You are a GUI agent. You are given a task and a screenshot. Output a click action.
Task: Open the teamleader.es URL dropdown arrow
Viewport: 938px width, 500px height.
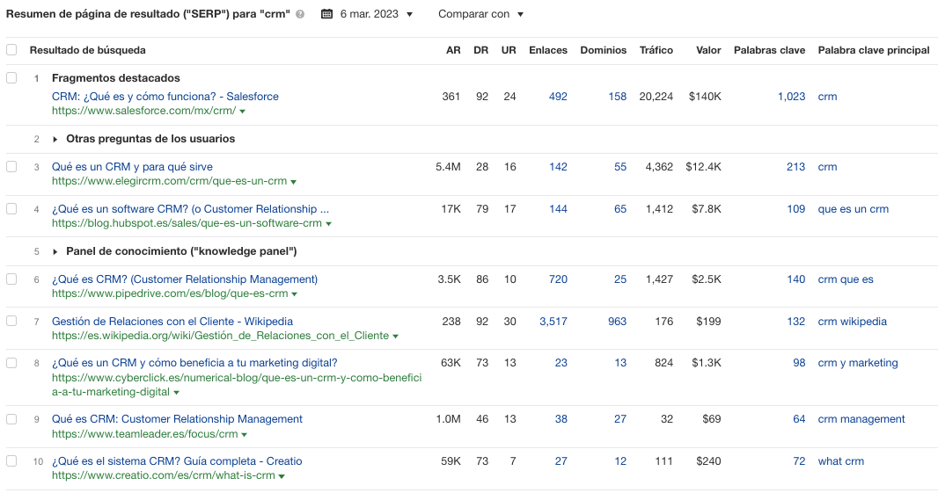[x=244, y=434]
